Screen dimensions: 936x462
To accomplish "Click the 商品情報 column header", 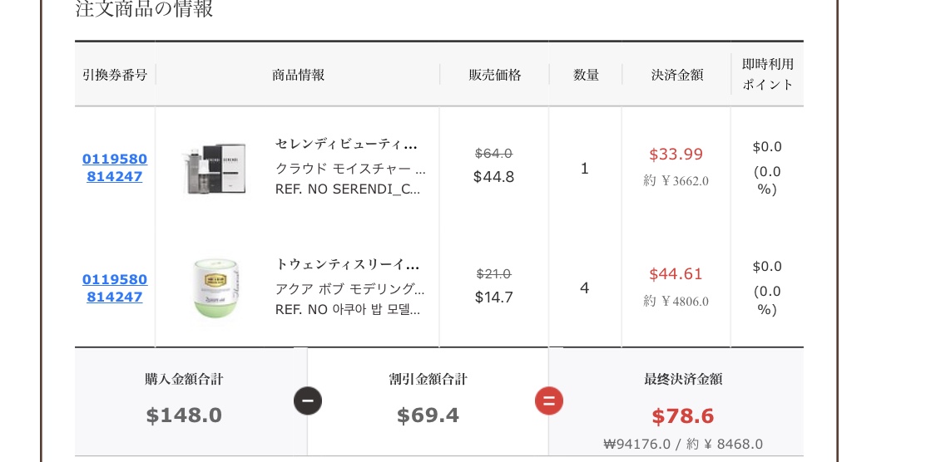I will pos(298,75).
